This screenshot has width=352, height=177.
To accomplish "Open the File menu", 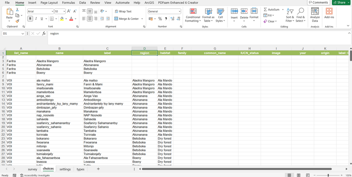I will (x=7, y=3).
